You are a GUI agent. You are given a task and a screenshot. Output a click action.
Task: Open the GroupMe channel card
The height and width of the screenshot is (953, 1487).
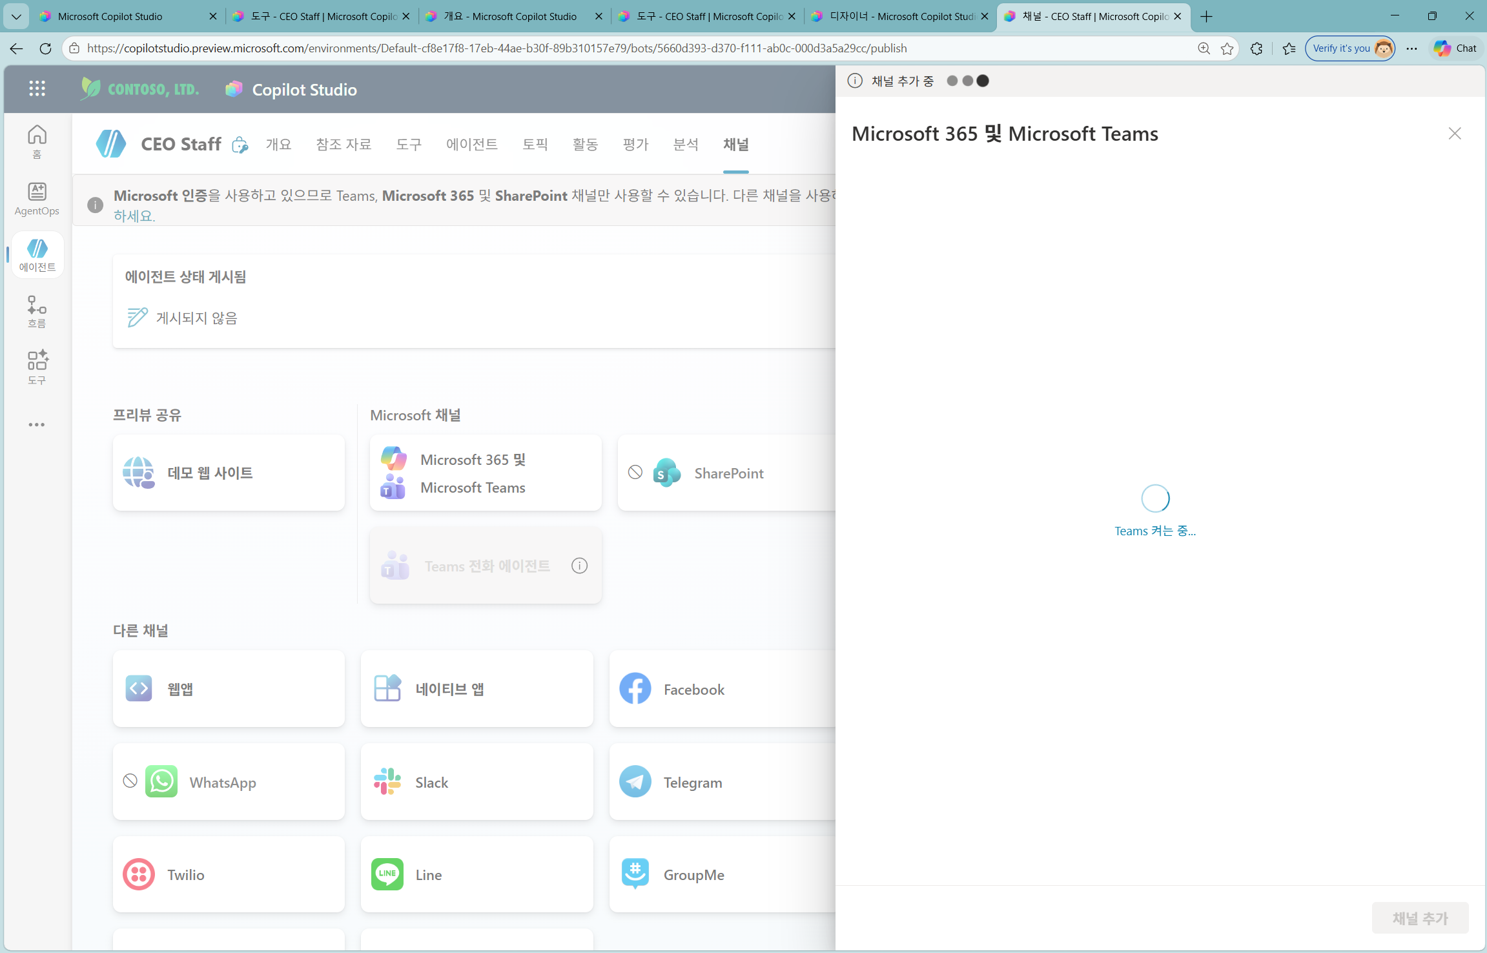tap(723, 874)
